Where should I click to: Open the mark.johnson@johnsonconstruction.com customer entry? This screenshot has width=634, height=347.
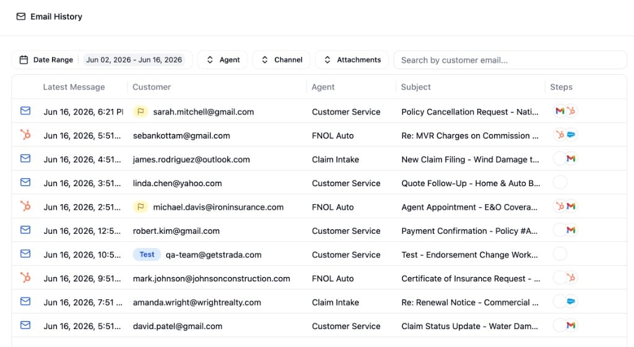point(212,279)
